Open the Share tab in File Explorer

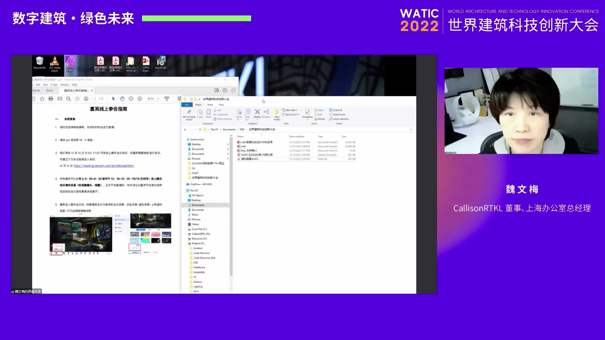[210, 105]
